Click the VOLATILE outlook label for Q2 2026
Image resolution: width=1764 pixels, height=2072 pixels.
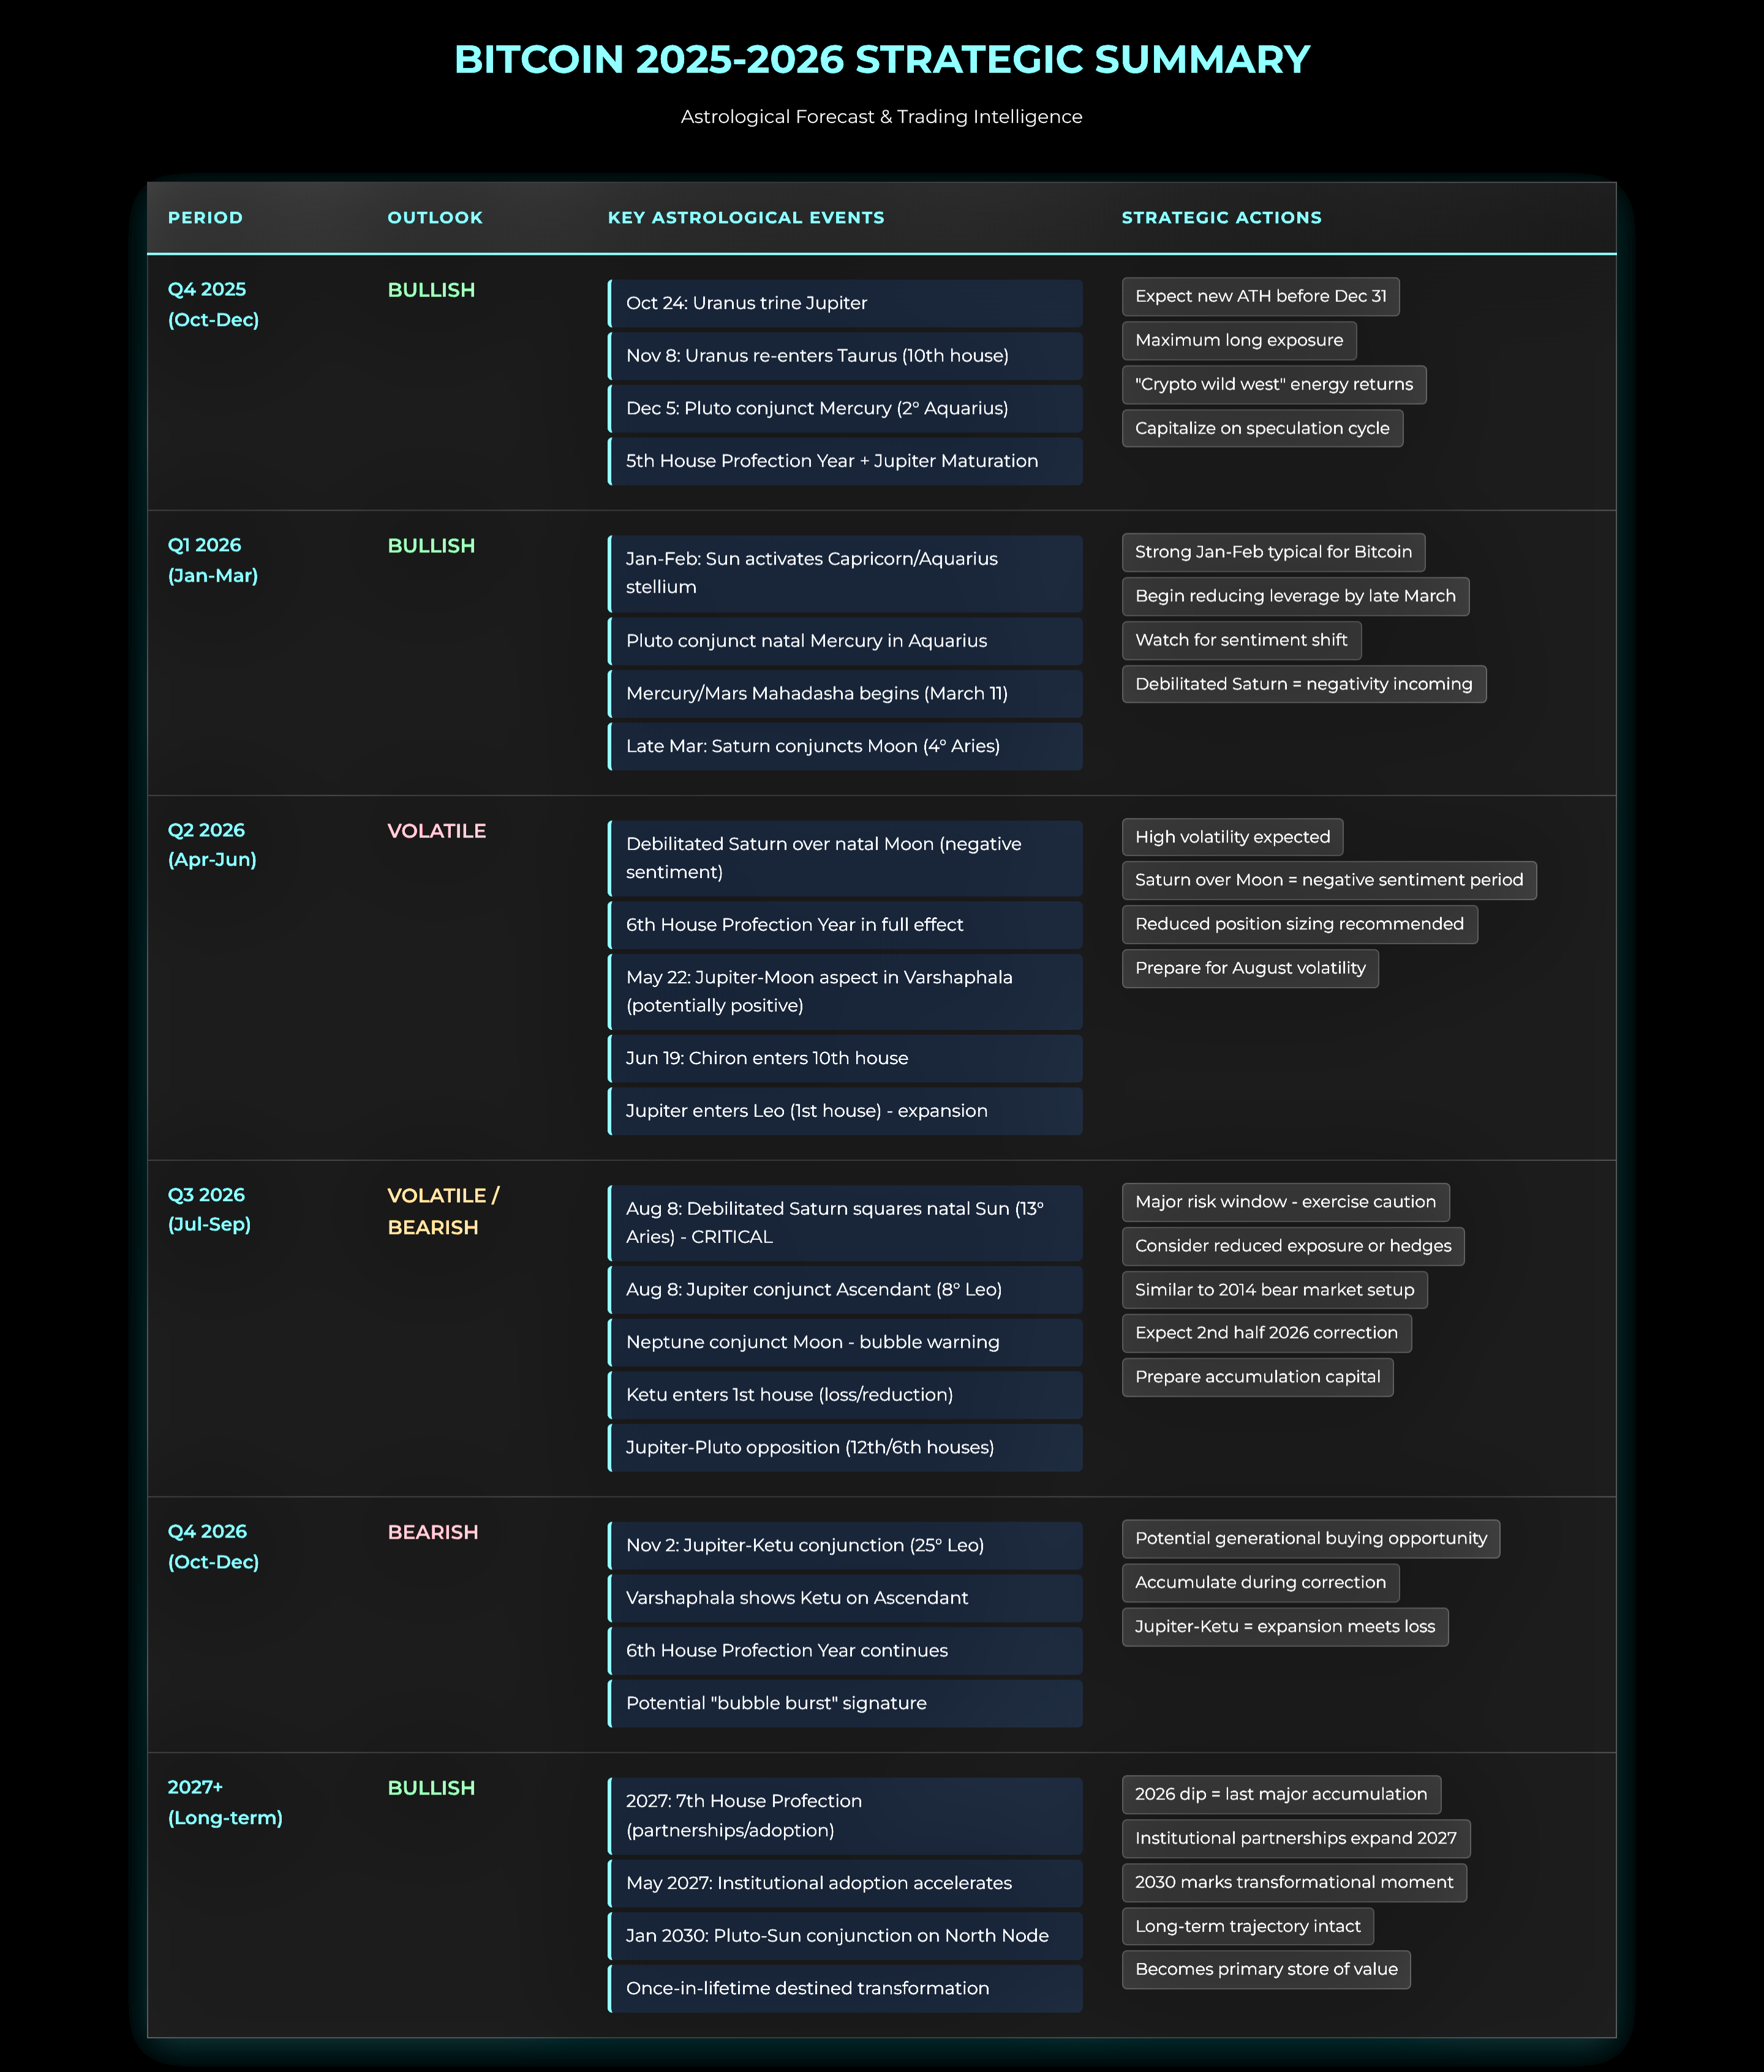point(436,831)
